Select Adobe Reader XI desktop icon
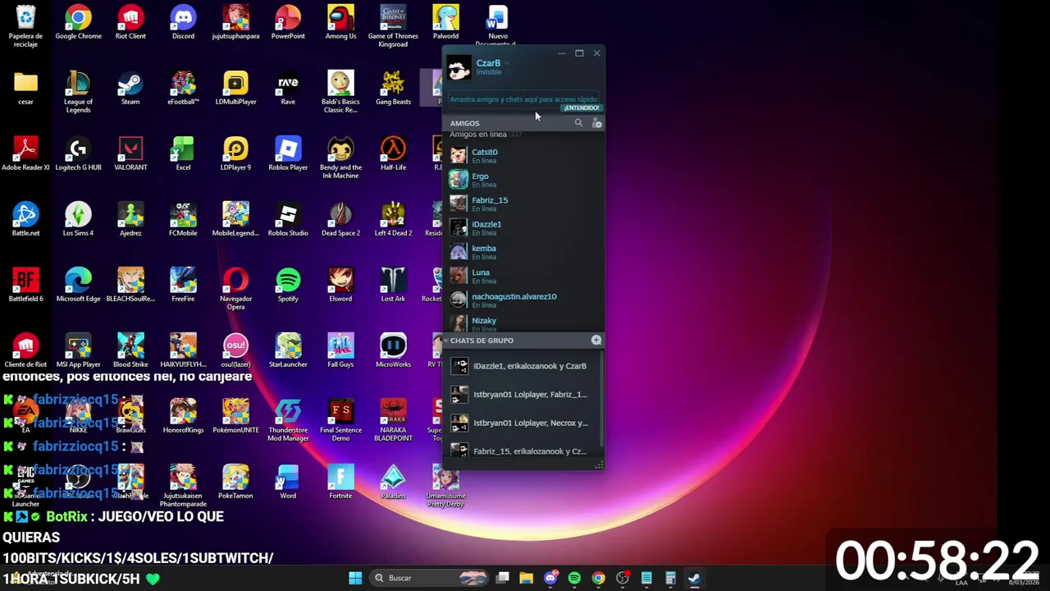 point(25,154)
